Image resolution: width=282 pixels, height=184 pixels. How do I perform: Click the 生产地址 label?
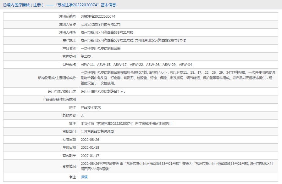coord(69,40)
